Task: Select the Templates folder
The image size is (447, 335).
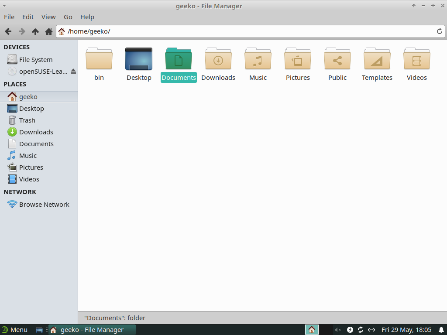Action: coord(377,60)
